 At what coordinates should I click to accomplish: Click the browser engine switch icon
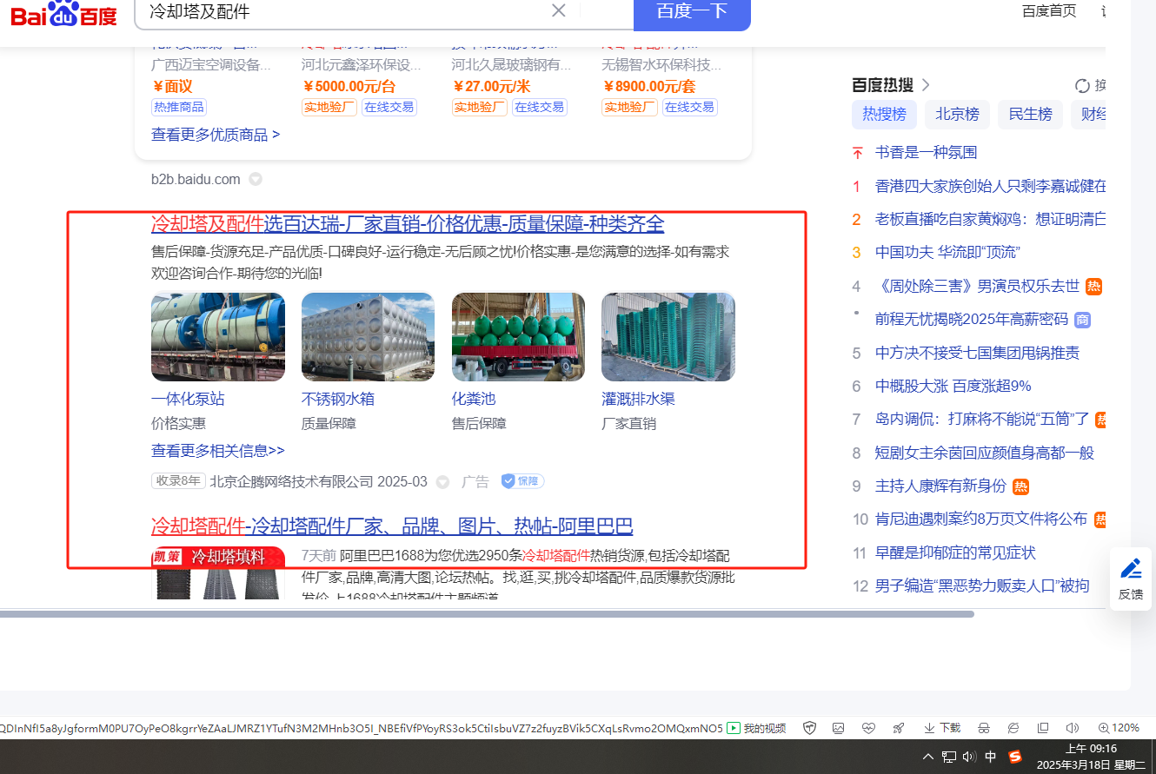tap(1013, 728)
